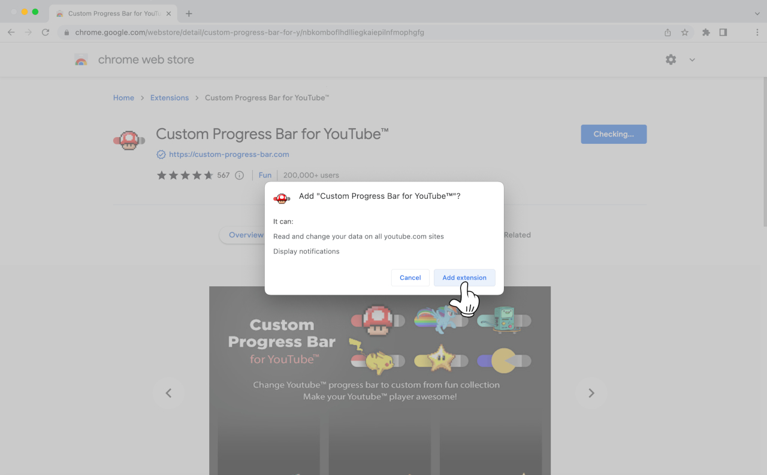767x475 pixels.
Task: Open the Fun category link
Action: pos(265,175)
